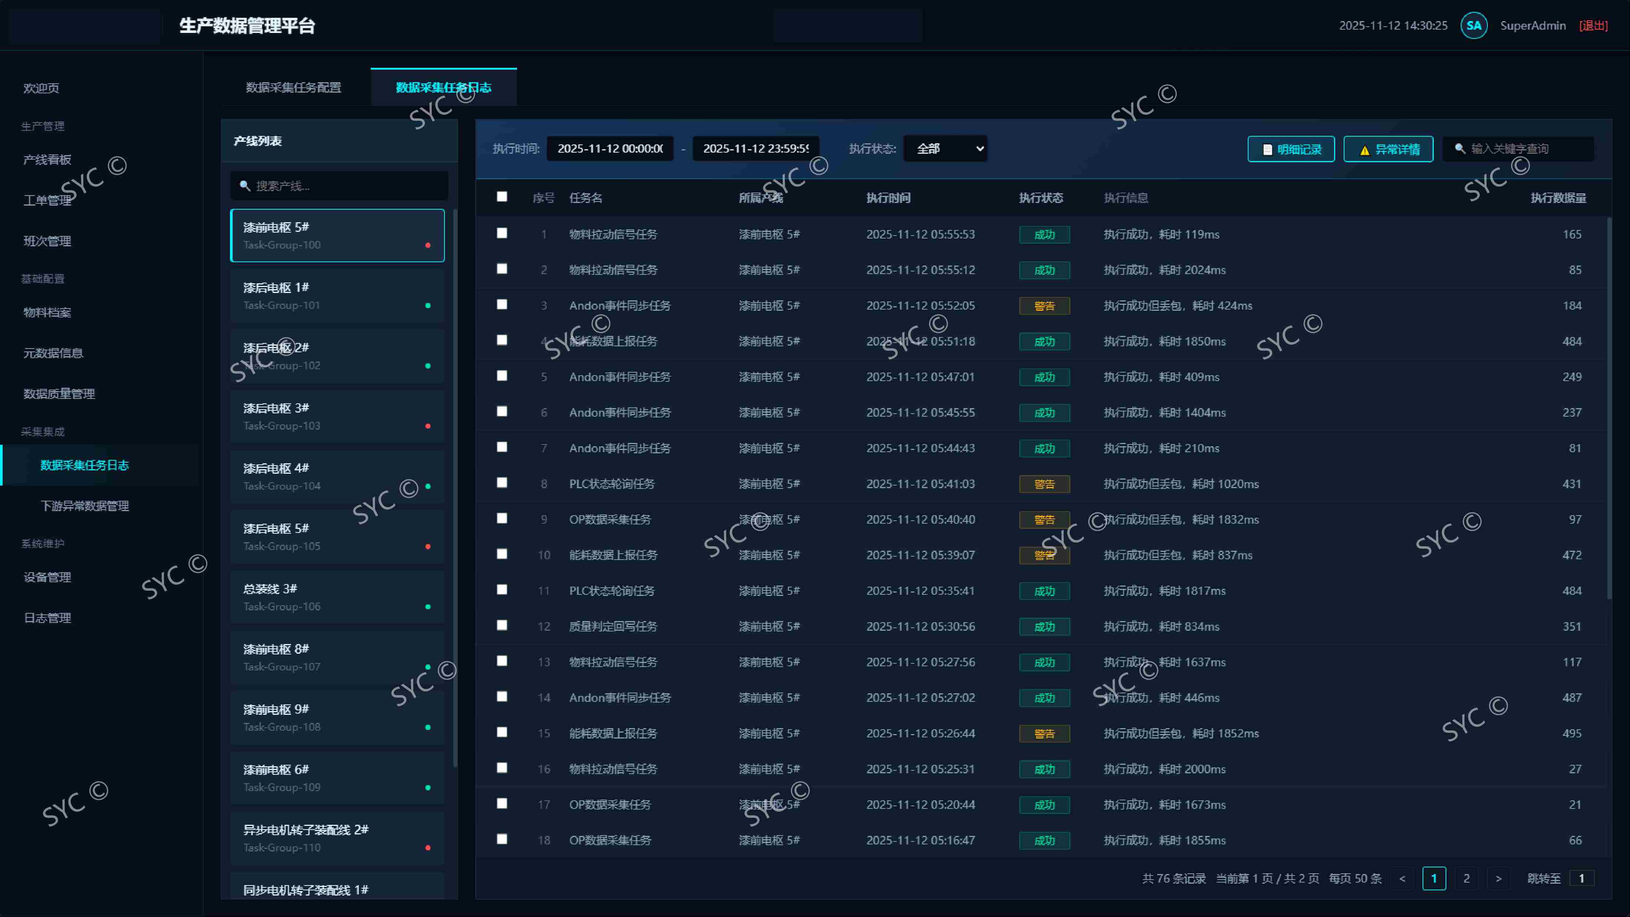Switch to 数据采集任务配置 tab
Screen dimensions: 1630x917
(x=294, y=87)
